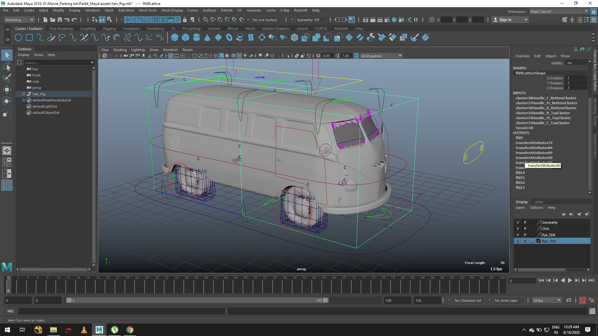Click the Save scene icon
Viewport: 598px width, 336px height.
pyautogui.click(x=60, y=20)
